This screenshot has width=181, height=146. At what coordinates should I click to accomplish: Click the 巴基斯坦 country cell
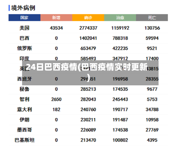(25, 140)
